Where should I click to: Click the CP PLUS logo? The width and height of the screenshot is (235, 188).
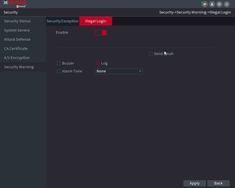pyautogui.click(x=15, y=4)
